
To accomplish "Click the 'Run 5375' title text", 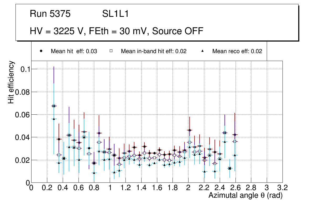I will (50, 14).
